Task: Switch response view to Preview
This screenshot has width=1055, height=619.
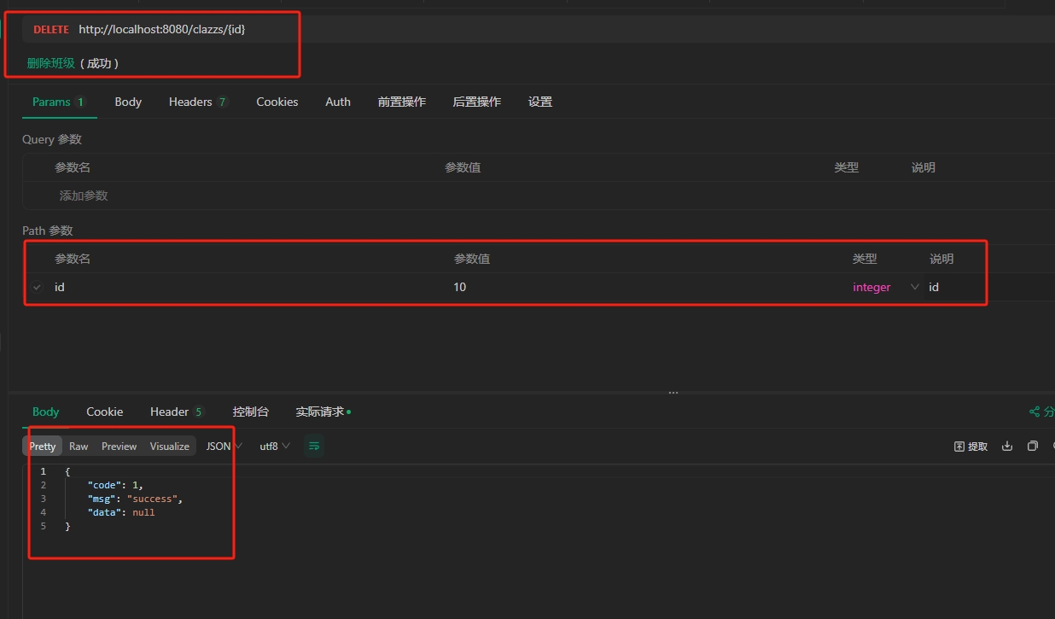Action: (x=119, y=446)
